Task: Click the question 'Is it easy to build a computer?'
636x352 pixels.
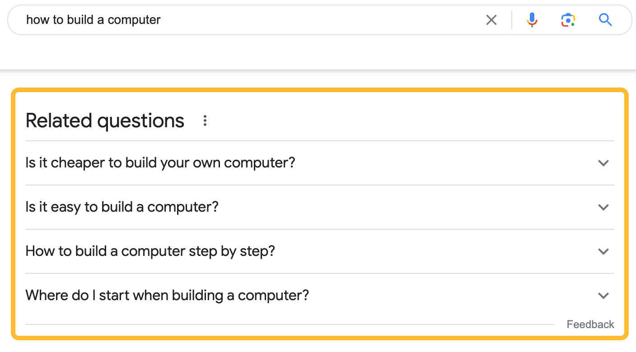Action: pos(122,207)
